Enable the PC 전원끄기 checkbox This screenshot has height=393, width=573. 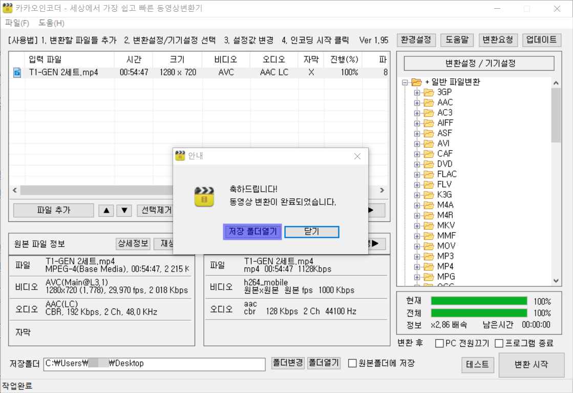[440, 343]
